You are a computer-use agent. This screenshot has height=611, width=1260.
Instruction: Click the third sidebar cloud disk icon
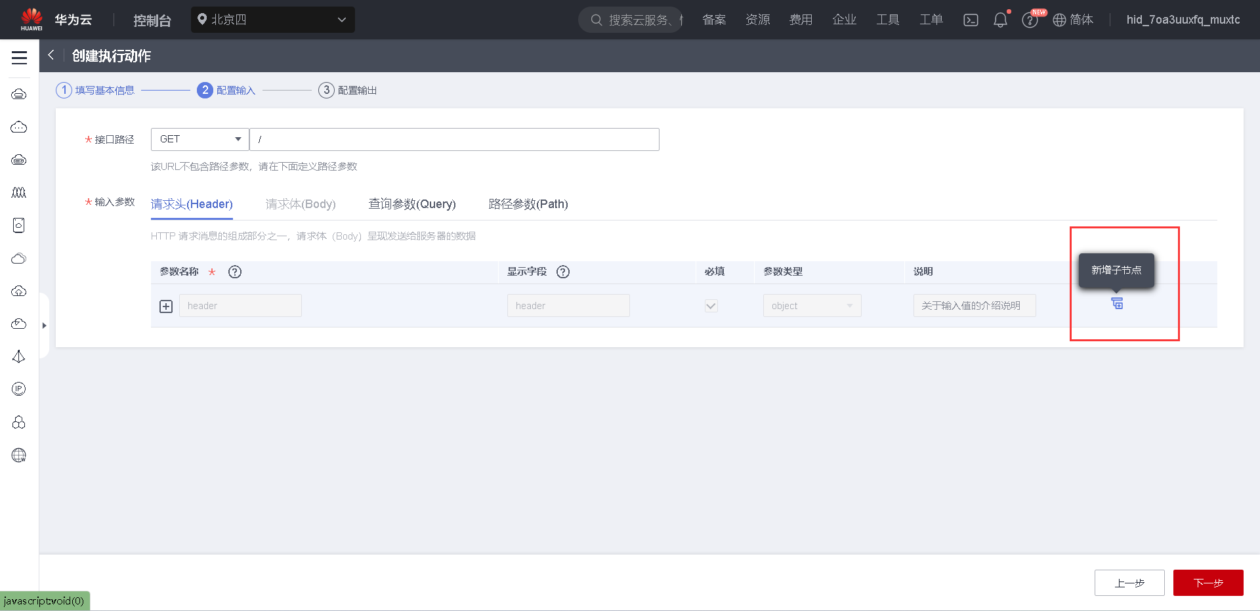[x=19, y=159]
